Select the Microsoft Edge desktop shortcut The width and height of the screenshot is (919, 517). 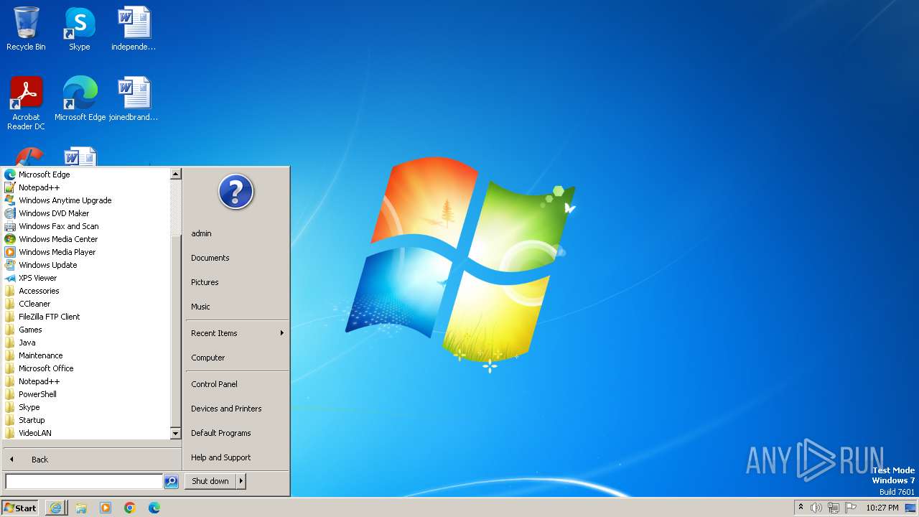click(x=80, y=98)
